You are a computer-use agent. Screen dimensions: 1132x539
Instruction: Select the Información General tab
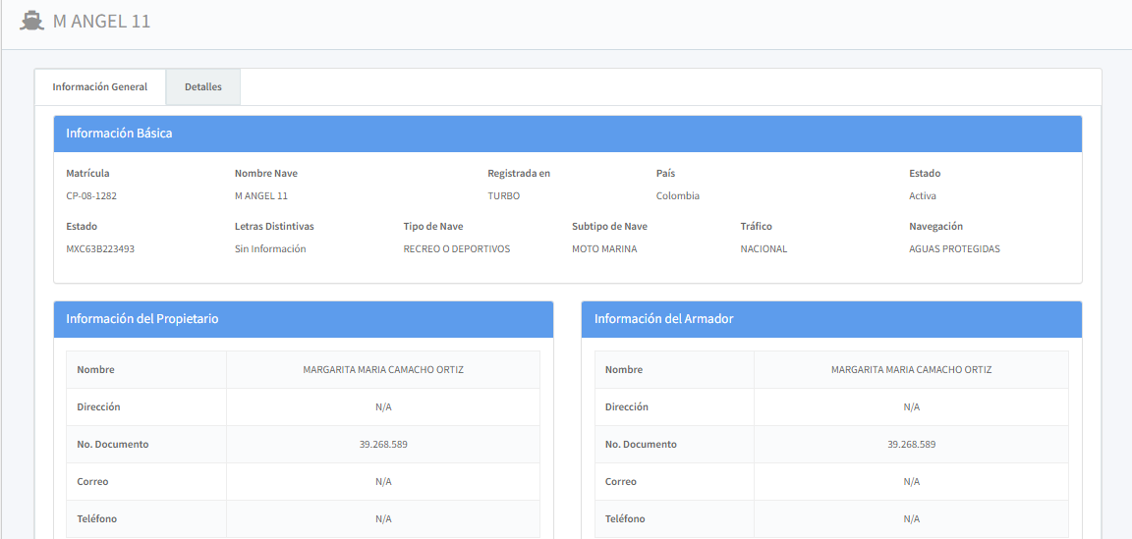click(x=100, y=86)
